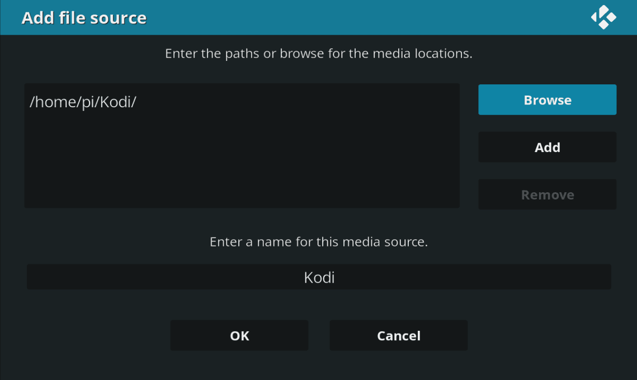This screenshot has height=380, width=637.
Task: Click the 'Enter the paths or browse' instruction
Action: [x=319, y=54]
